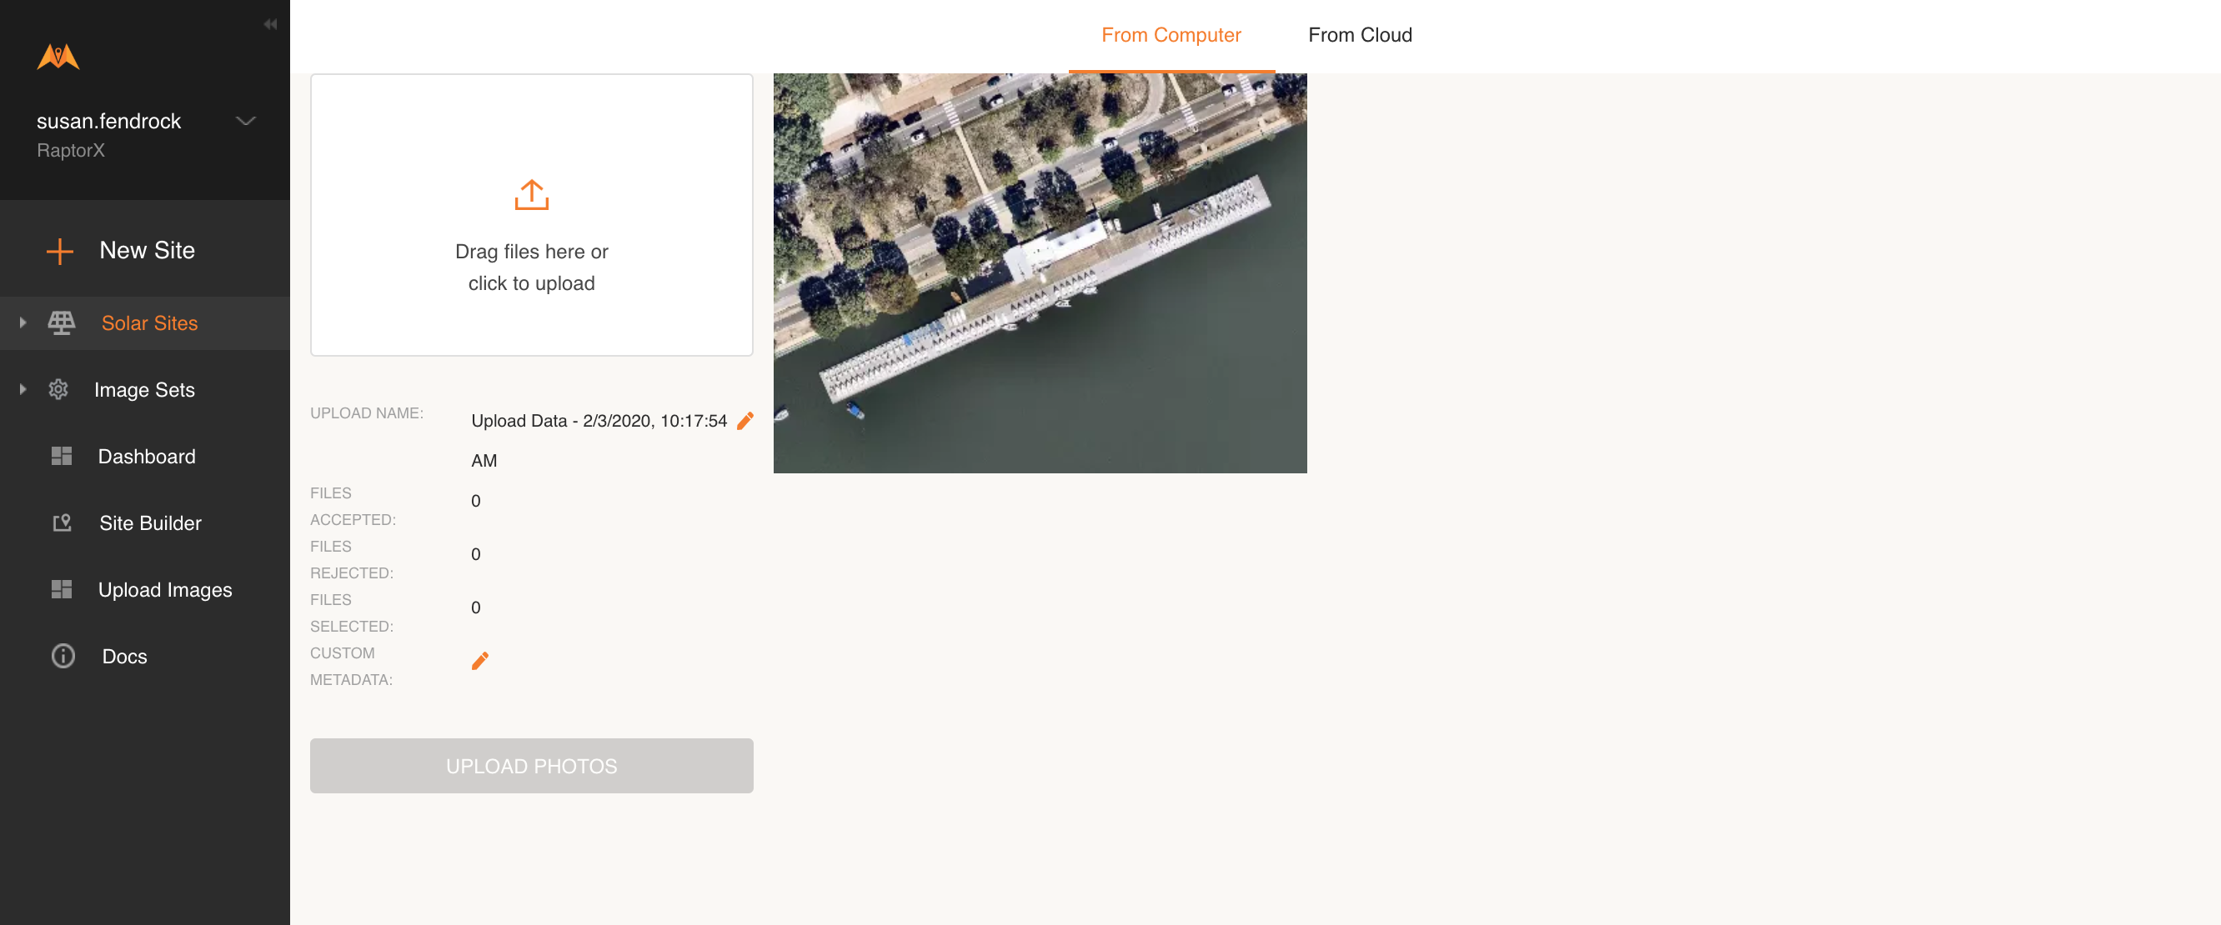Click the CUSTOM METADATA label

tap(351, 666)
